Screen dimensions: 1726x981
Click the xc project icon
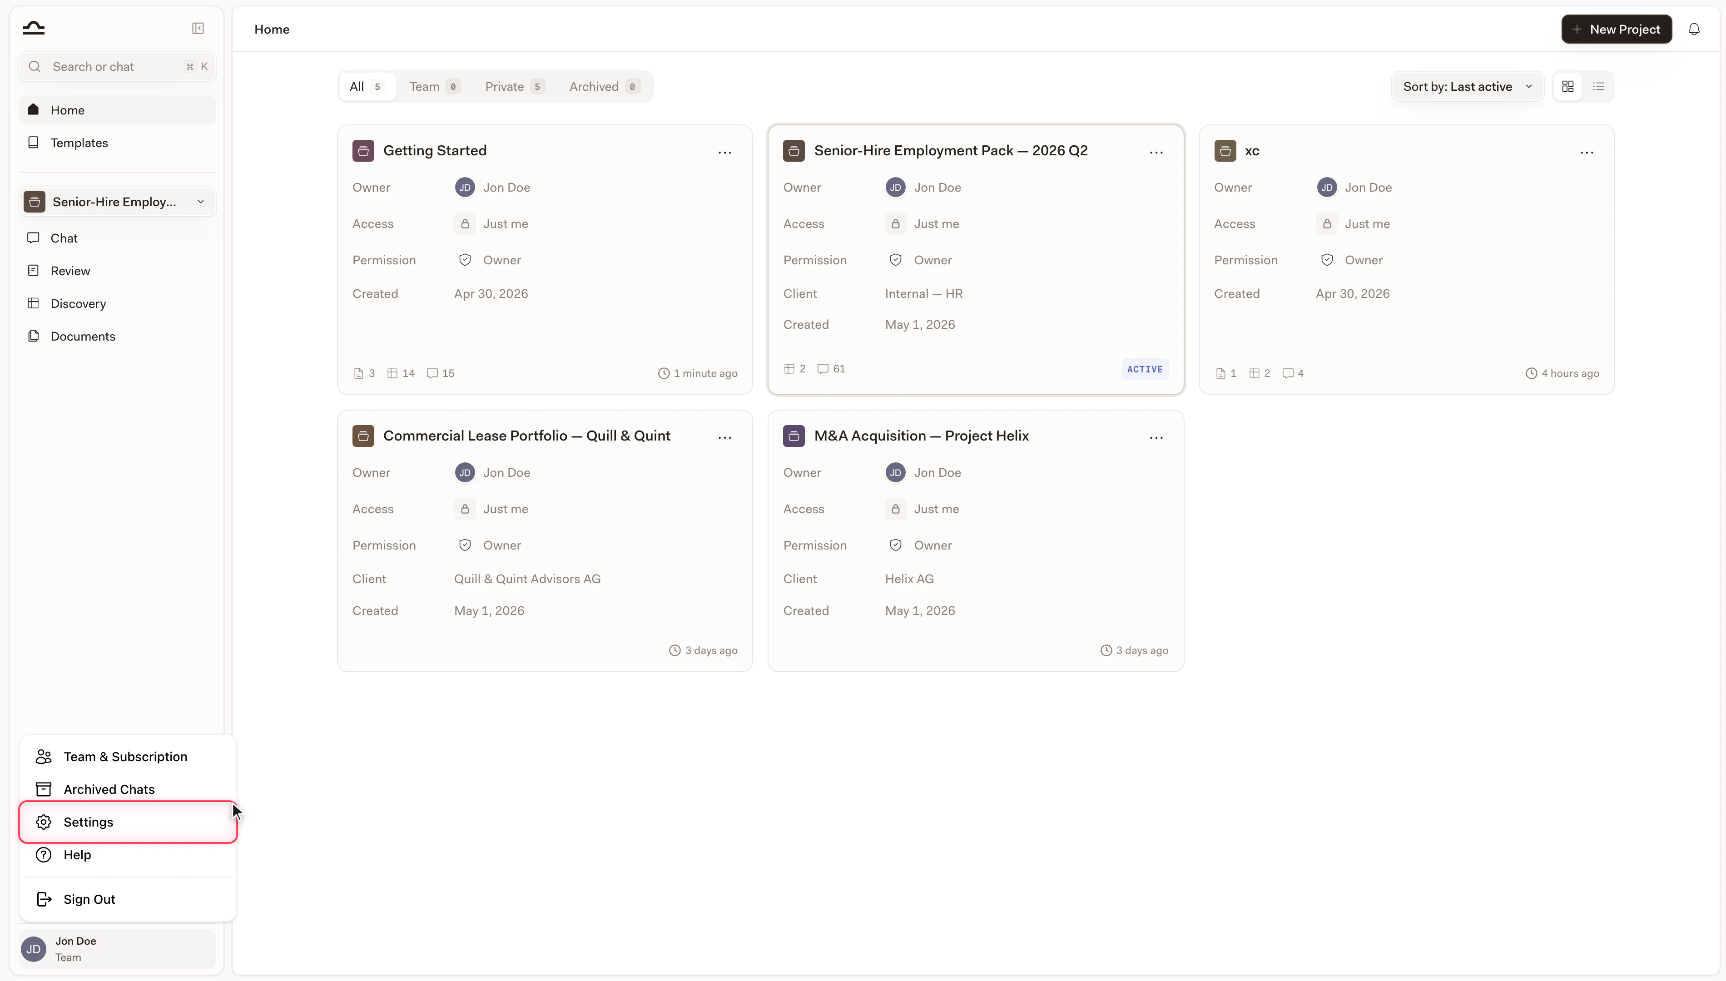tap(1225, 150)
